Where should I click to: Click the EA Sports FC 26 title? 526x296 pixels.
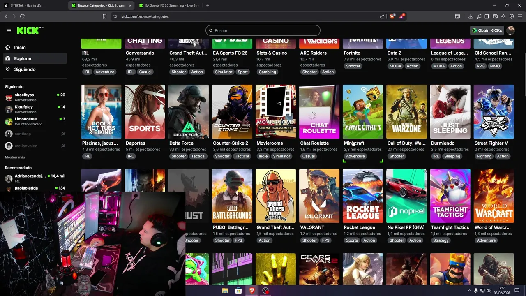point(230,53)
